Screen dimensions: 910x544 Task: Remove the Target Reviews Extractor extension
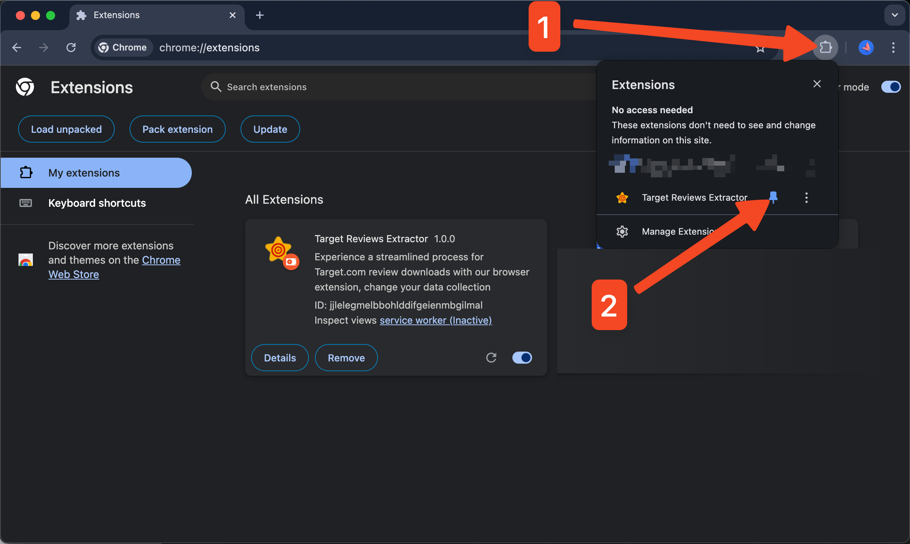tap(346, 358)
